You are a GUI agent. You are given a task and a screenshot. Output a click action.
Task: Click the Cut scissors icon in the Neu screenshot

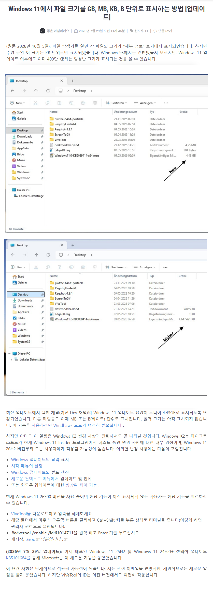pos(35,103)
